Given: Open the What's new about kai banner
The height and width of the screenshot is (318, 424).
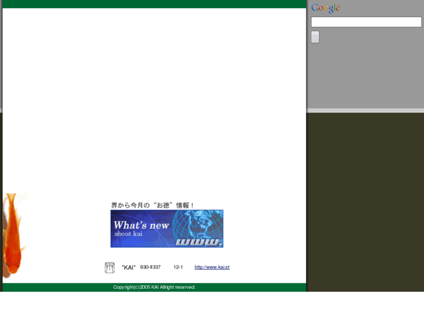Looking at the screenshot, I should [x=167, y=229].
